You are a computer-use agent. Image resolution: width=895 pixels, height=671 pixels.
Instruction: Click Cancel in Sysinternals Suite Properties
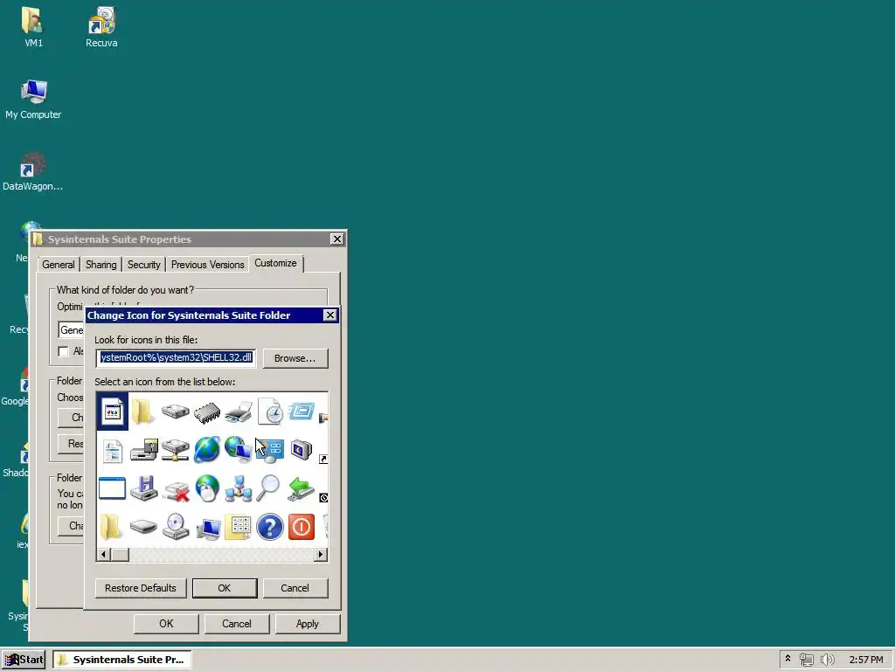click(x=236, y=624)
